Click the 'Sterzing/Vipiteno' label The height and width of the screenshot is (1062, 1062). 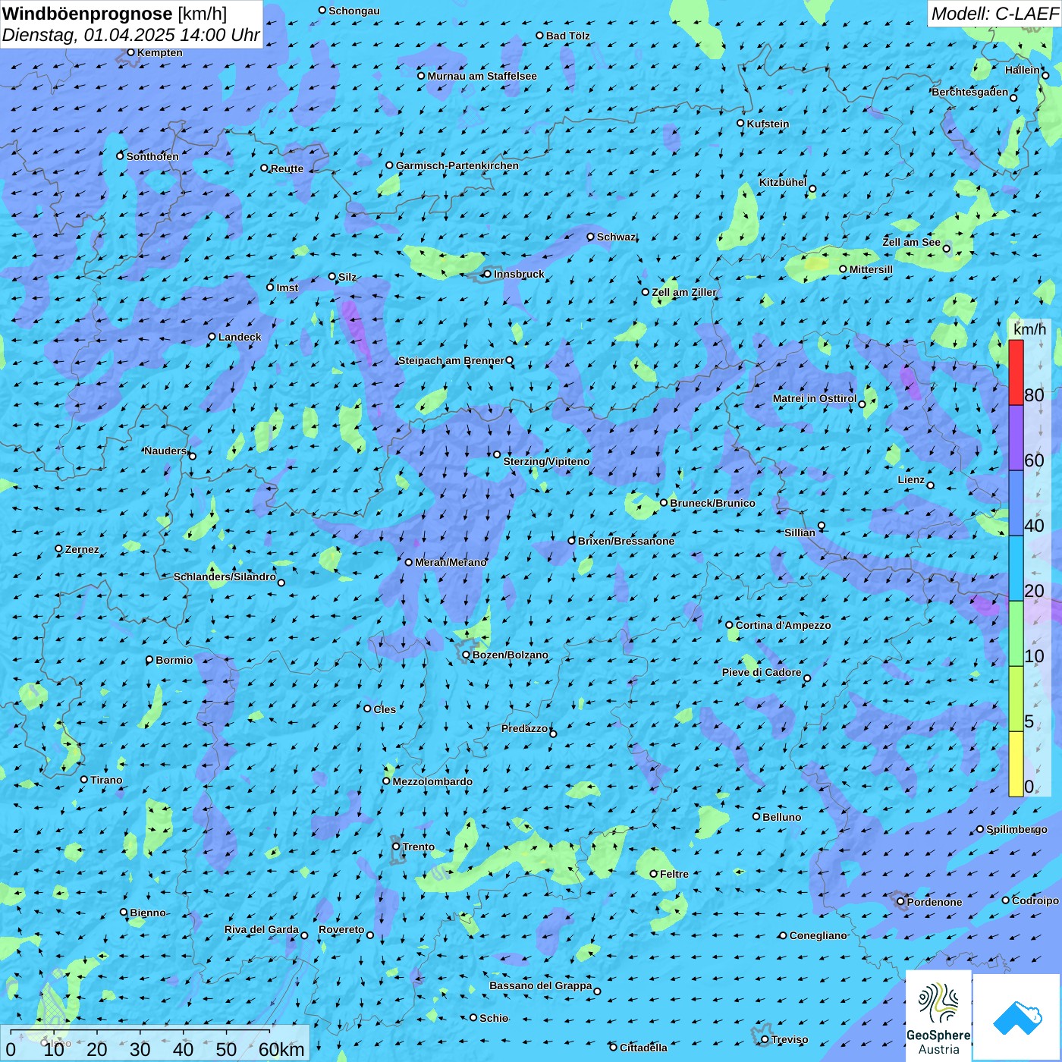(546, 461)
